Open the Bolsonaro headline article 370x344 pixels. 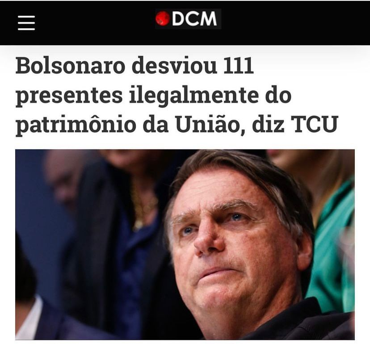pyautogui.click(x=177, y=96)
